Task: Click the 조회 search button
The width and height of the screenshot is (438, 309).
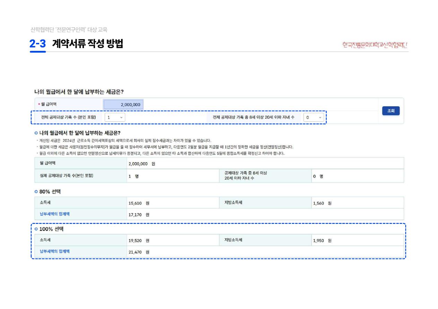Action: click(391, 111)
